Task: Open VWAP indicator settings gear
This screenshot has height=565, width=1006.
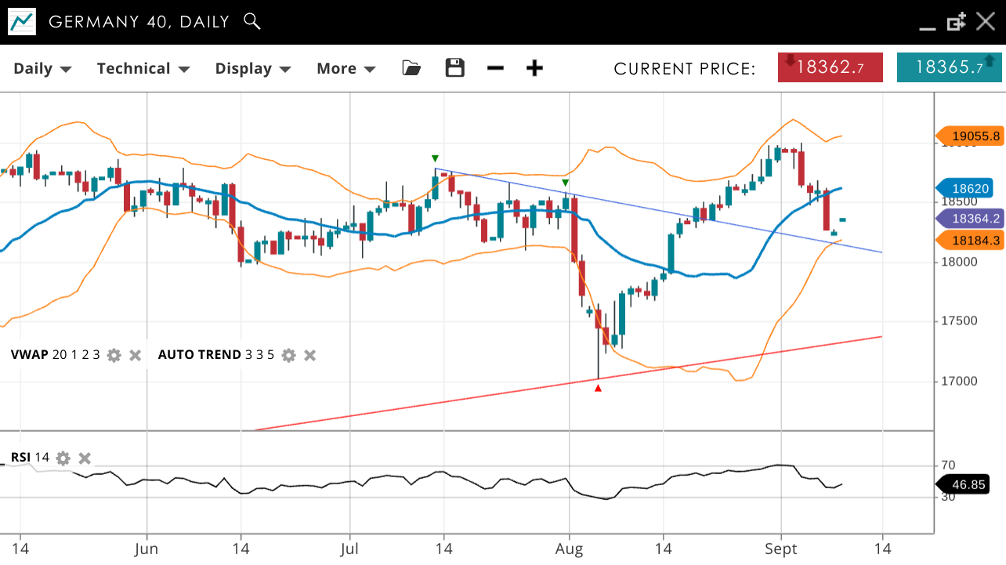Action: click(114, 355)
